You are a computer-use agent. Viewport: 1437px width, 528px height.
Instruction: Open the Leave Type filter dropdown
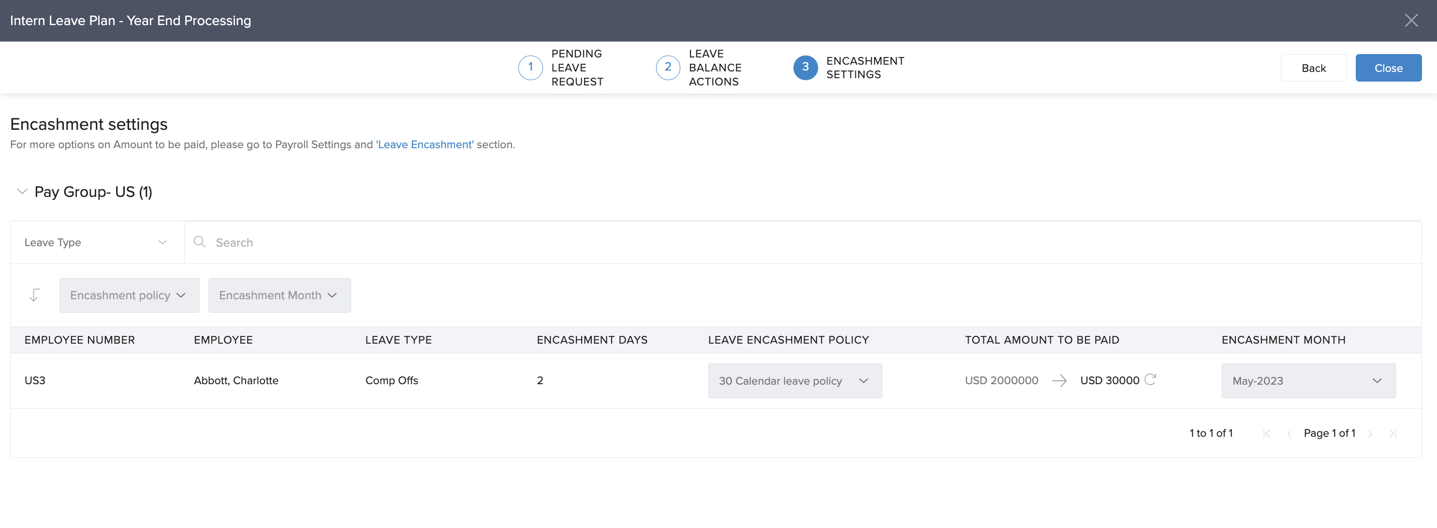[96, 242]
